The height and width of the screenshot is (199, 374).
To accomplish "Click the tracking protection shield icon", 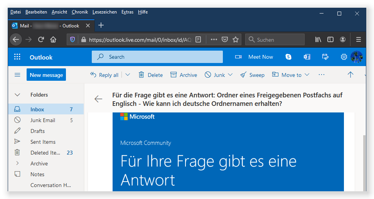I will 72,39.
